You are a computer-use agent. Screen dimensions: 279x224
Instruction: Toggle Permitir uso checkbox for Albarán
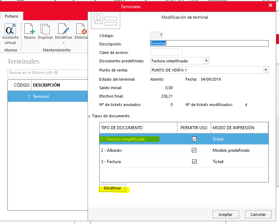click(x=194, y=150)
